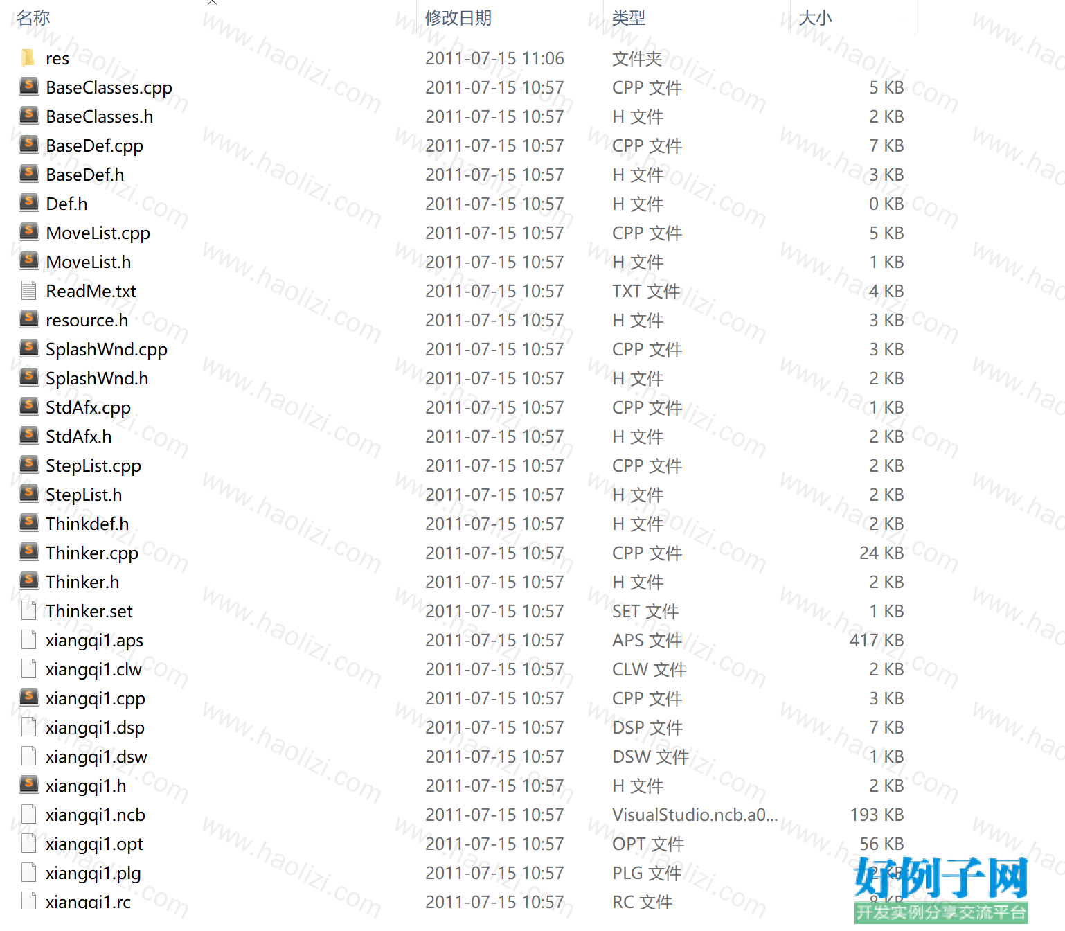Viewport: 1065px width, 931px height.
Task: Click the 2011-07-15 11:06 date of res
Action: 494,59
